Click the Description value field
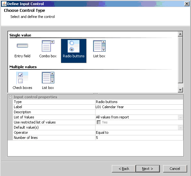 (x=139, y=112)
